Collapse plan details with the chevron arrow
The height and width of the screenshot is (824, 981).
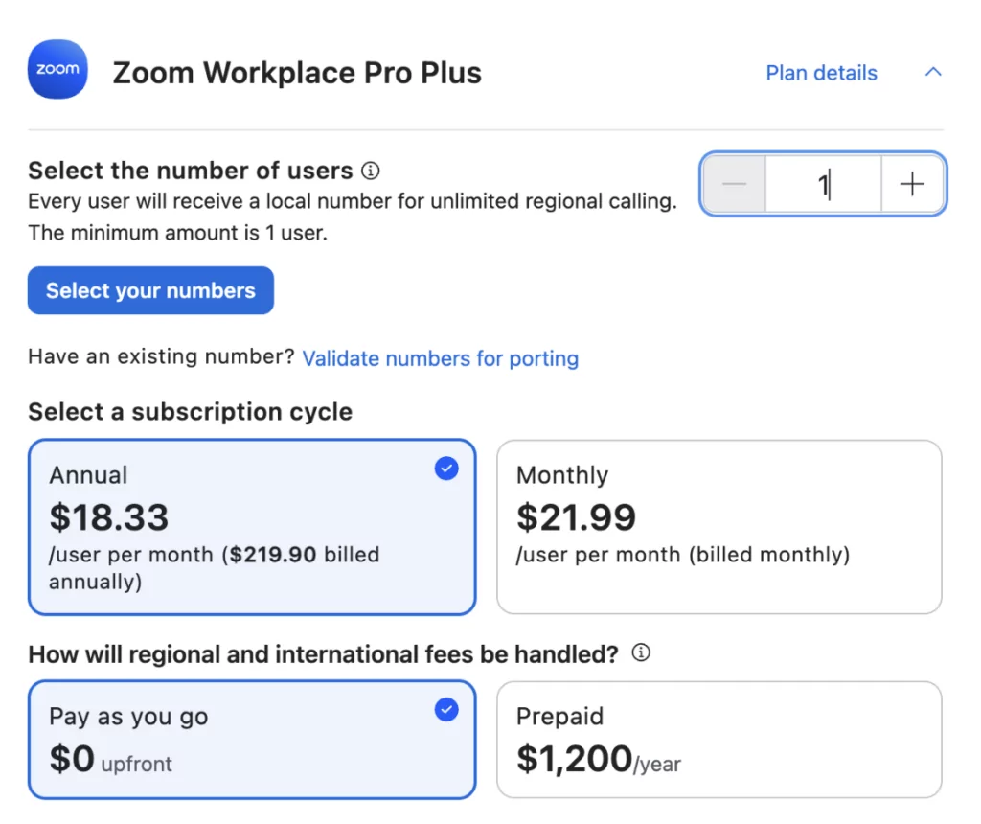(932, 73)
